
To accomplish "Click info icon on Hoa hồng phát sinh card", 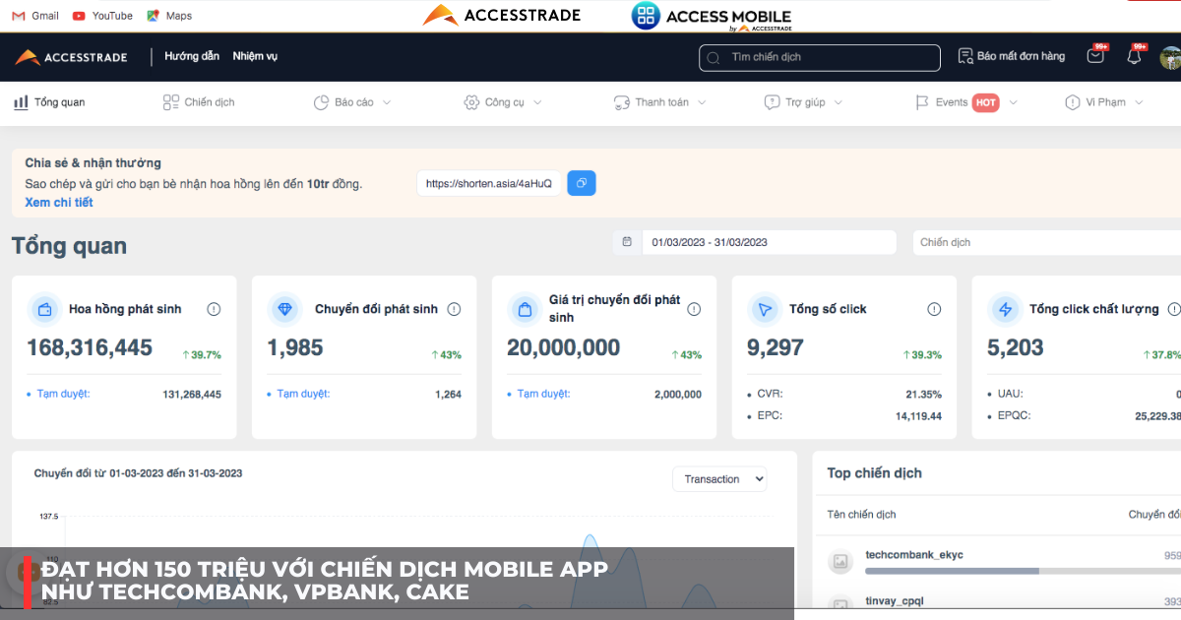I will [x=214, y=309].
